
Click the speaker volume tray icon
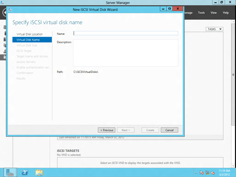[213, 172]
